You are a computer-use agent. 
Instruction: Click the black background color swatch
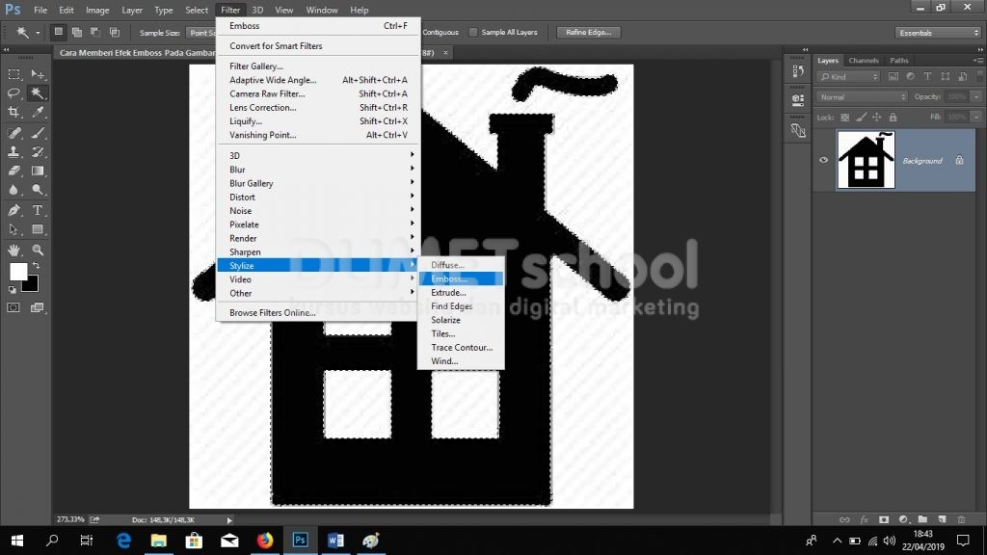(x=32, y=285)
